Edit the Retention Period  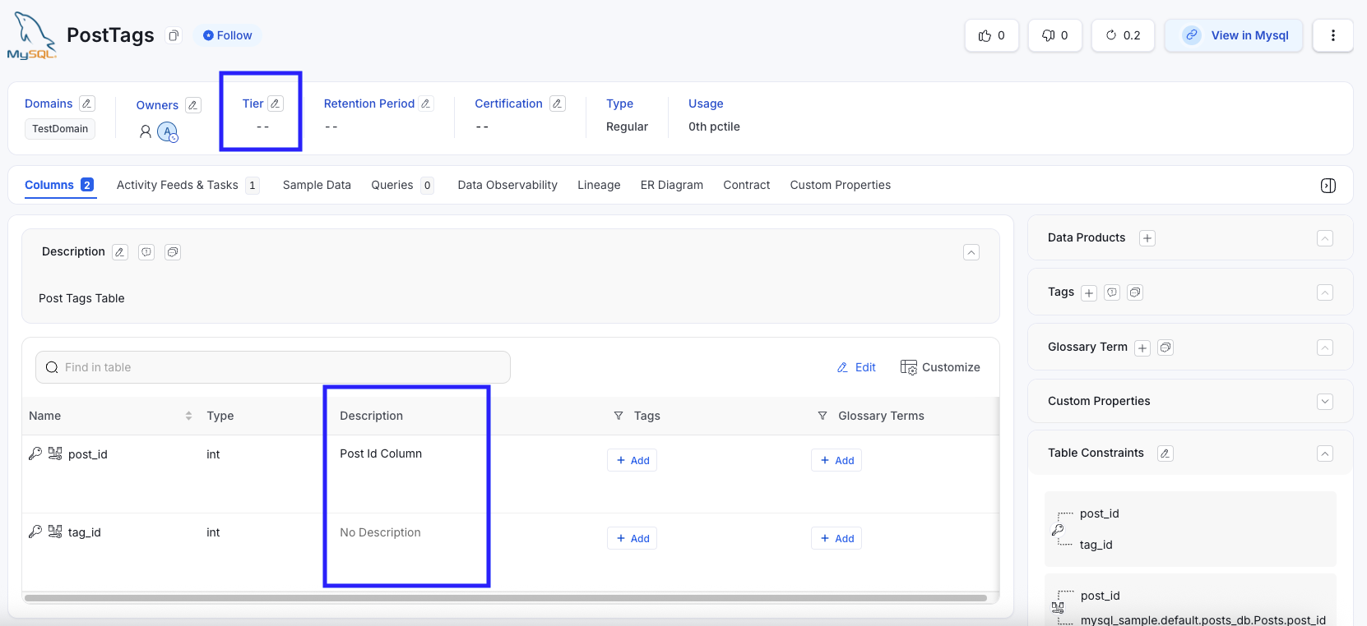(425, 104)
